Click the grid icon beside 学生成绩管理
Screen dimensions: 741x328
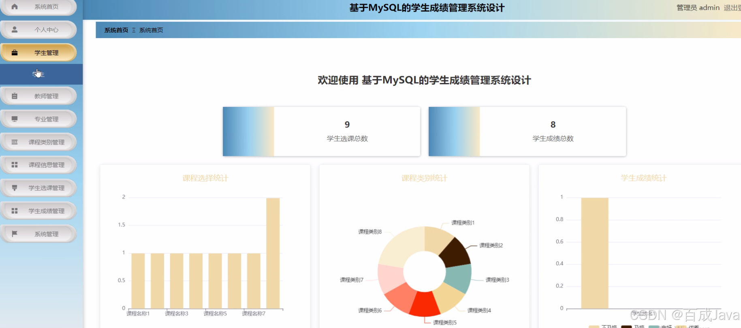click(x=15, y=211)
